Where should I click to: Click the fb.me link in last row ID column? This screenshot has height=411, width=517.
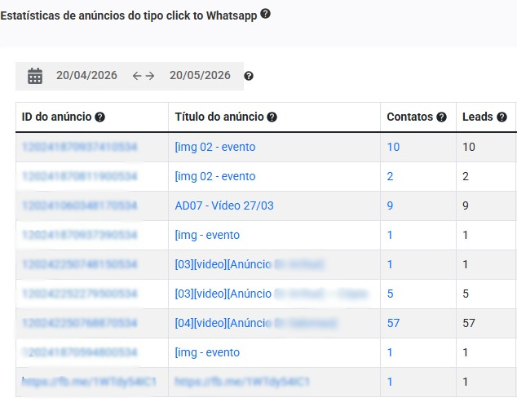pos(89,382)
